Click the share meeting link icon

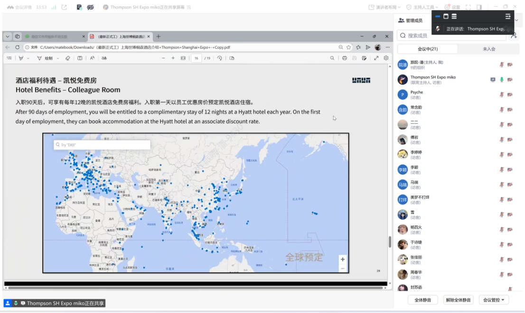click(x=64, y=7)
